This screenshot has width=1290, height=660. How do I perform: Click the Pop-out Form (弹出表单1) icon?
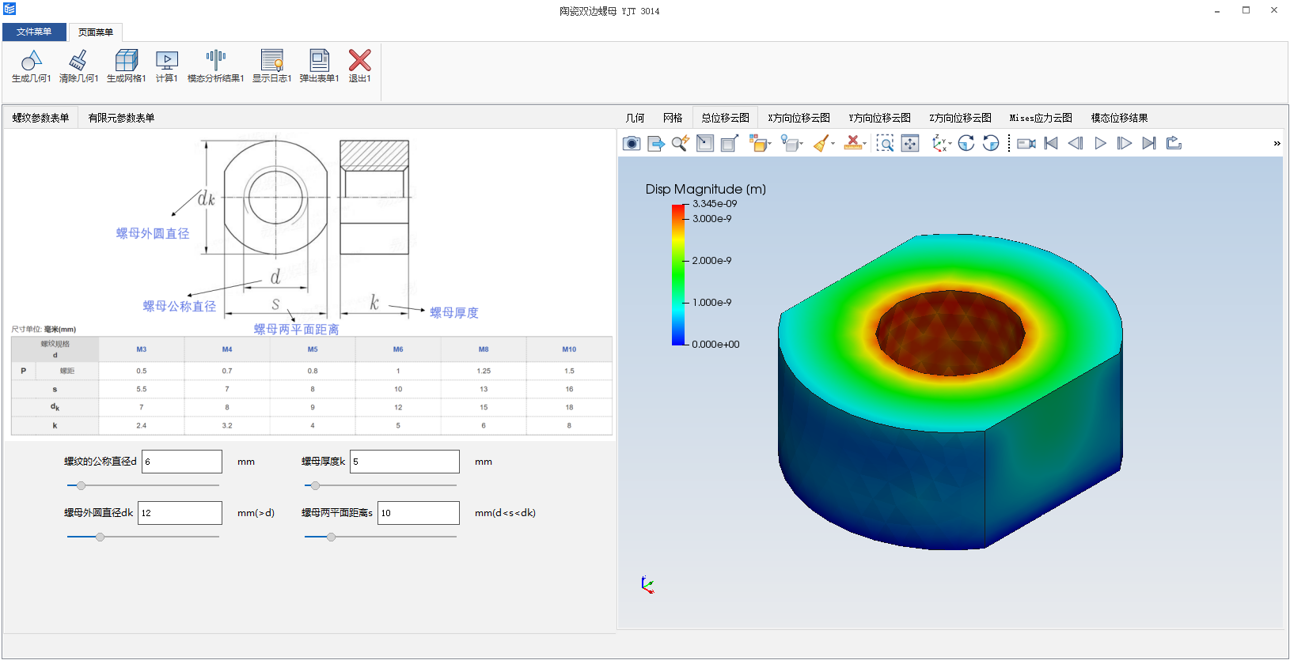coord(319,61)
